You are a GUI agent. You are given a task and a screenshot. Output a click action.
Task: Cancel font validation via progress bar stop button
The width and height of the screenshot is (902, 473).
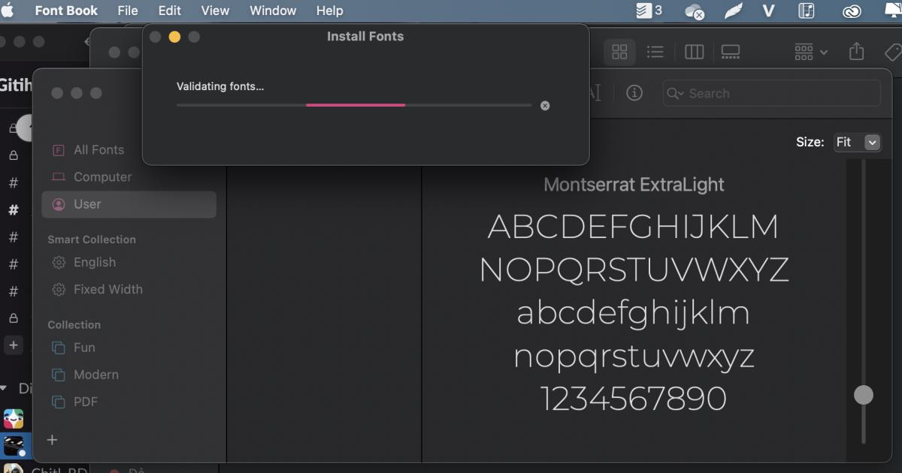point(545,105)
